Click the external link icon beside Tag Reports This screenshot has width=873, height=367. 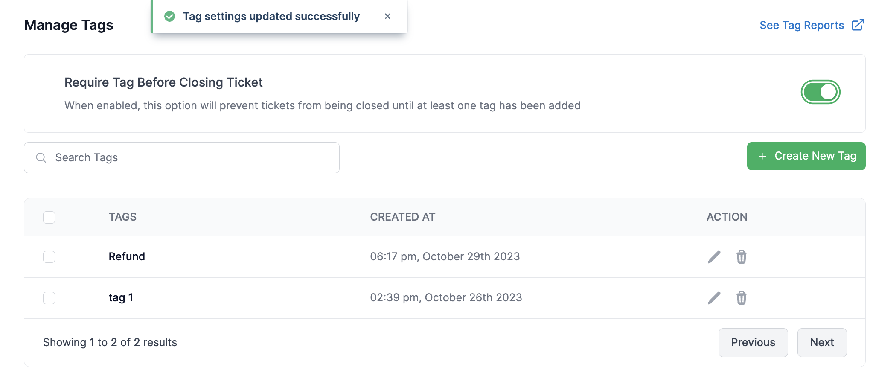tap(858, 25)
